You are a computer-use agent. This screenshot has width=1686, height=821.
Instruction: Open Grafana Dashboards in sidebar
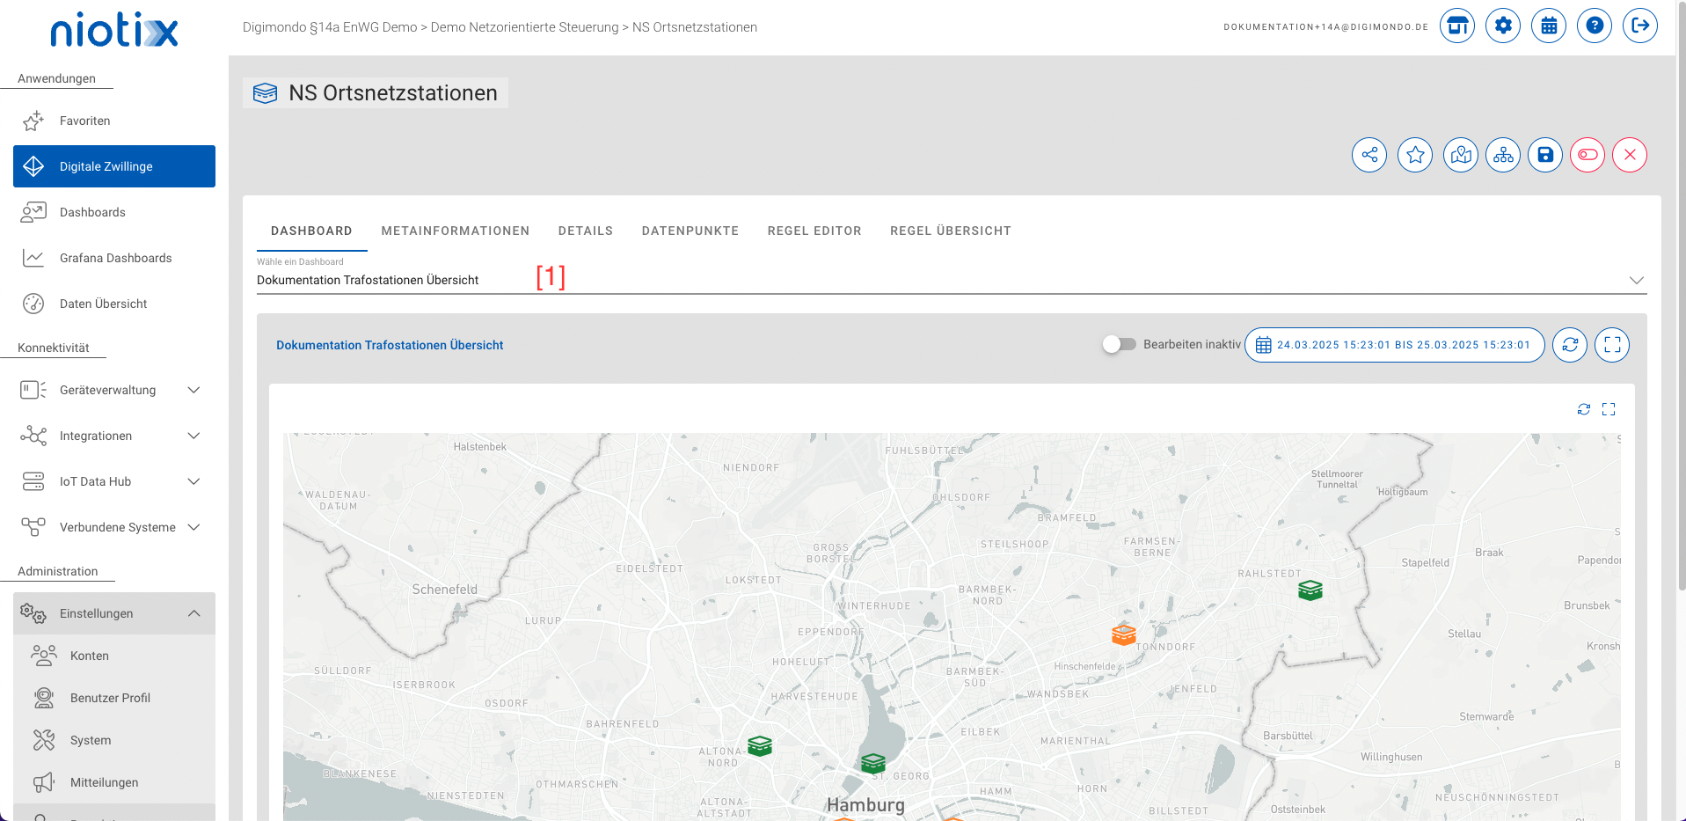point(114,258)
